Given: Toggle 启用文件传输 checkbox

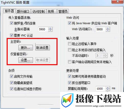Looking at the screenshot, I should (12, 76).
